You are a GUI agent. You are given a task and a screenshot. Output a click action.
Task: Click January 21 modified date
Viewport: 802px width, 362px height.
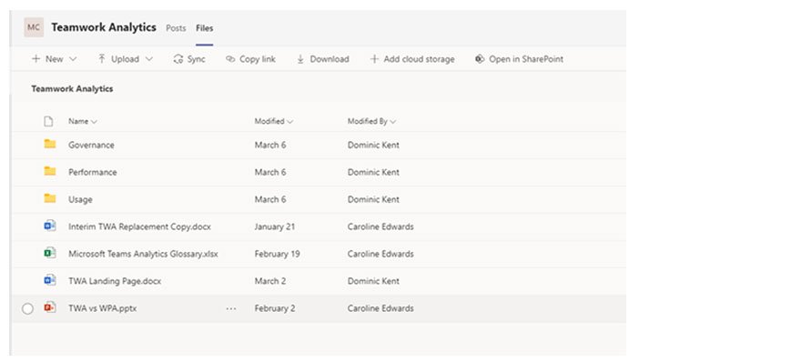(x=275, y=226)
